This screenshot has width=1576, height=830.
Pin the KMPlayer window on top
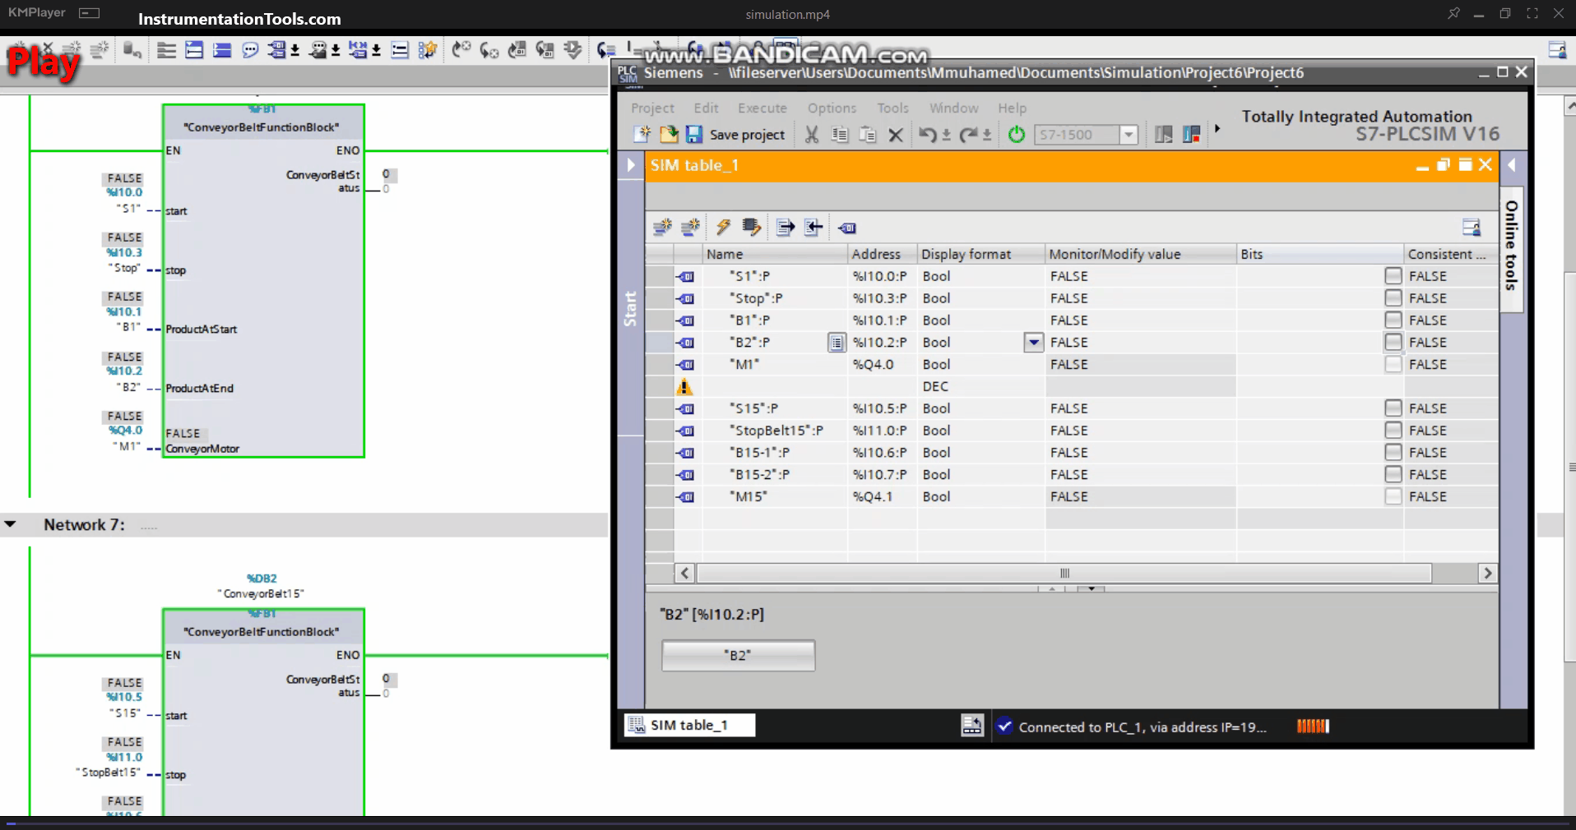click(1453, 13)
